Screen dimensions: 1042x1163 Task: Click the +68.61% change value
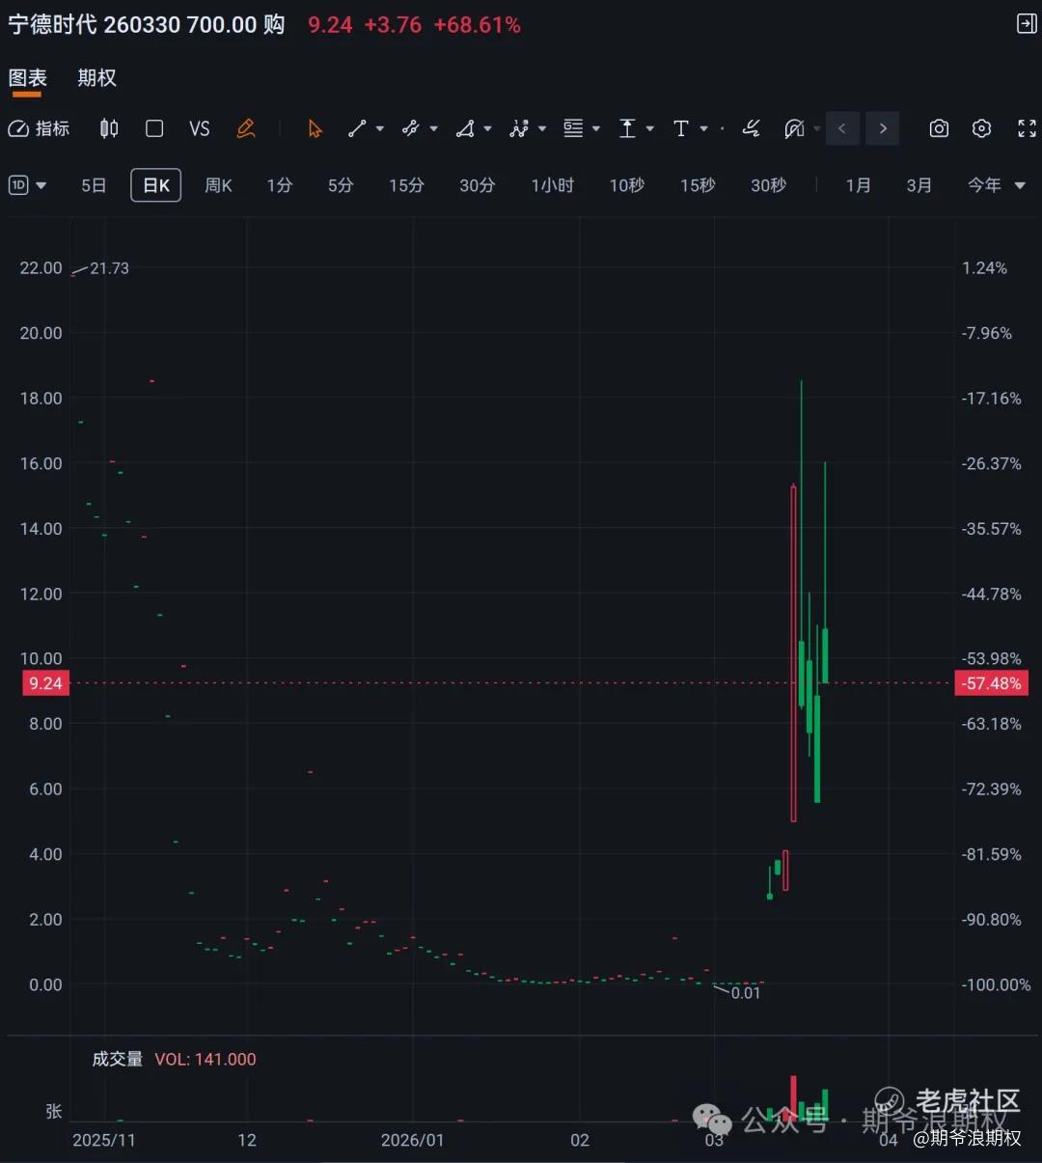click(x=477, y=25)
